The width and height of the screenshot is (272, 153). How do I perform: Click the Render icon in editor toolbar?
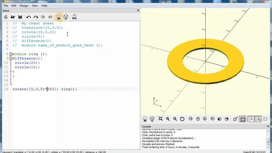click(66, 17)
